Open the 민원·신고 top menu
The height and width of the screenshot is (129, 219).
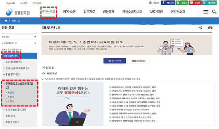tap(49, 12)
